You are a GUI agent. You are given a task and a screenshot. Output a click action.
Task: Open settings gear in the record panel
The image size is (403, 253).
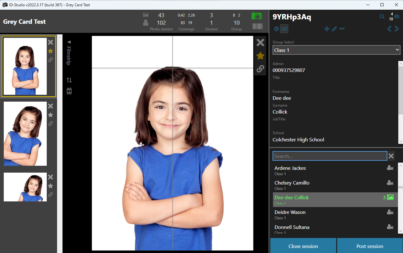(x=276, y=29)
